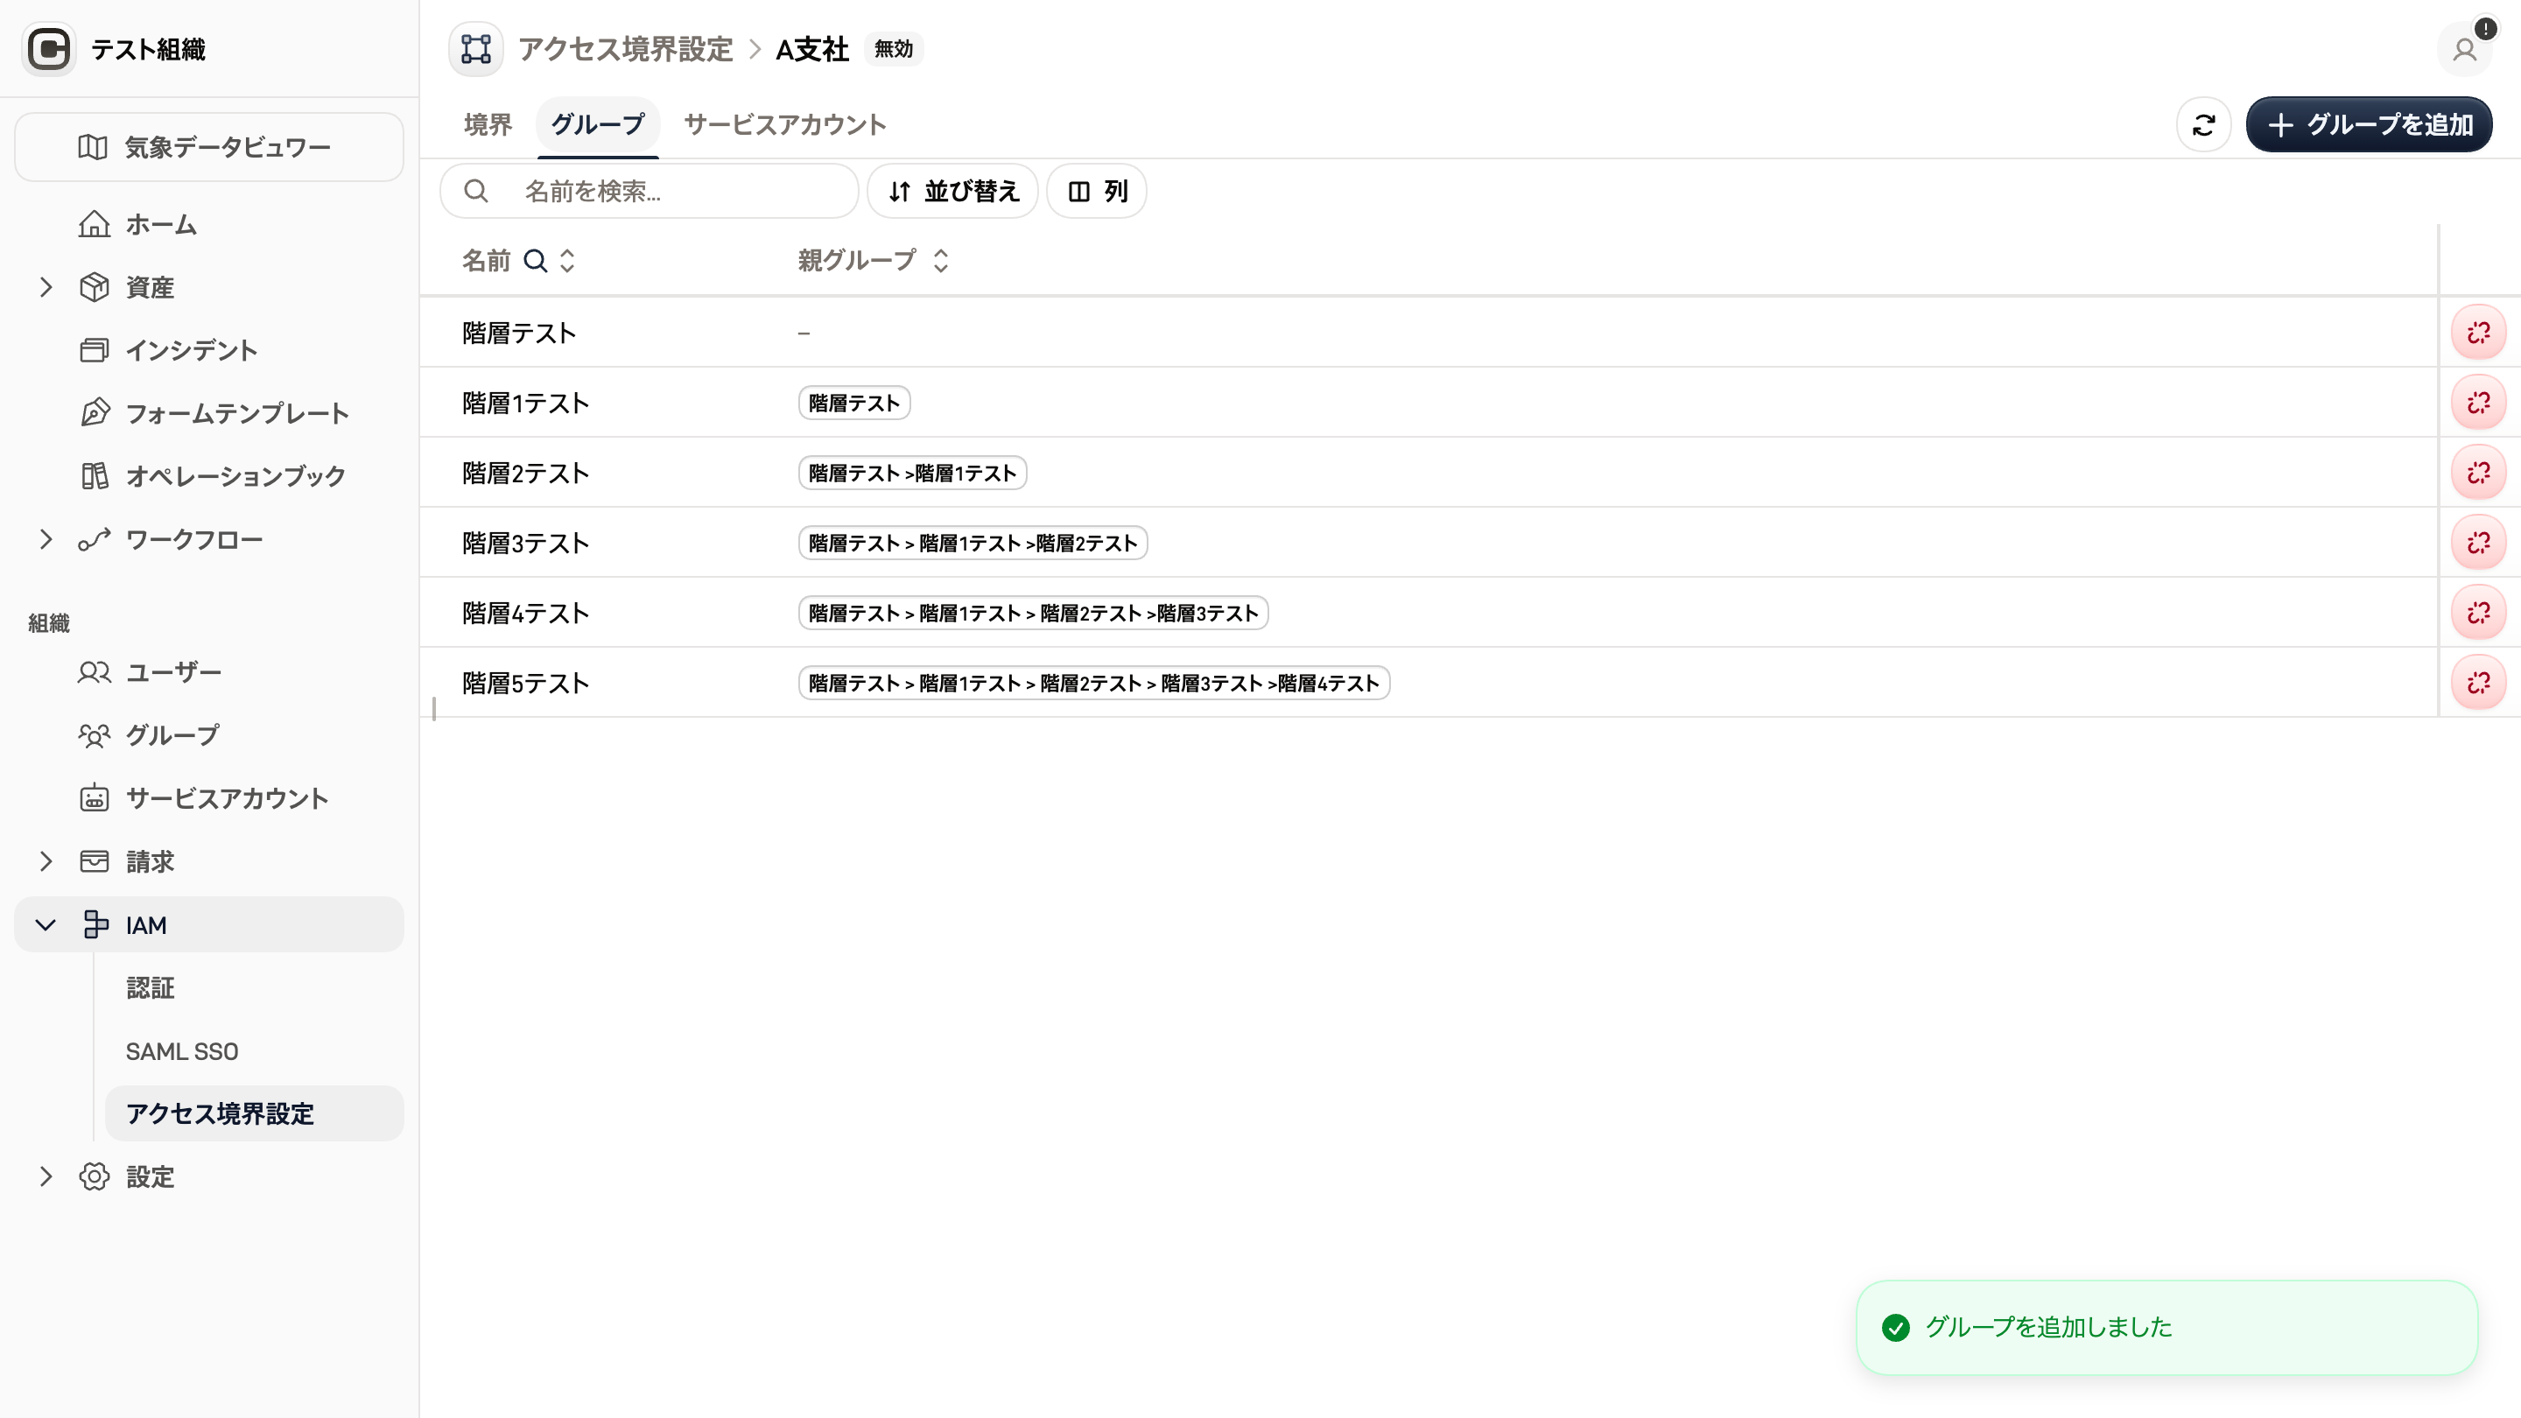Click parent path tag 階層テスト>階層1テスト

tap(912, 473)
